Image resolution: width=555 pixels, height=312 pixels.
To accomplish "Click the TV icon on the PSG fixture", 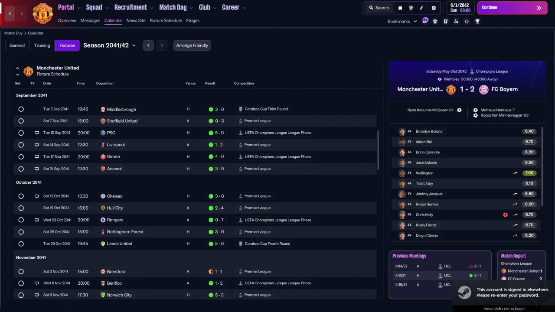I will pyautogui.click(x=37, y=133).
